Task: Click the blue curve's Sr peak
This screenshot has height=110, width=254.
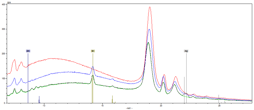Action: [x=93, y=67]
